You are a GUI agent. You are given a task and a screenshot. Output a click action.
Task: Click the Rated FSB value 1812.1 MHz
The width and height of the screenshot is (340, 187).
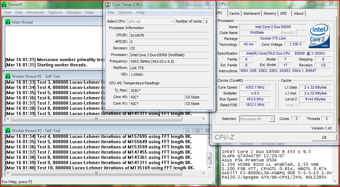click(x=255, y=105)
